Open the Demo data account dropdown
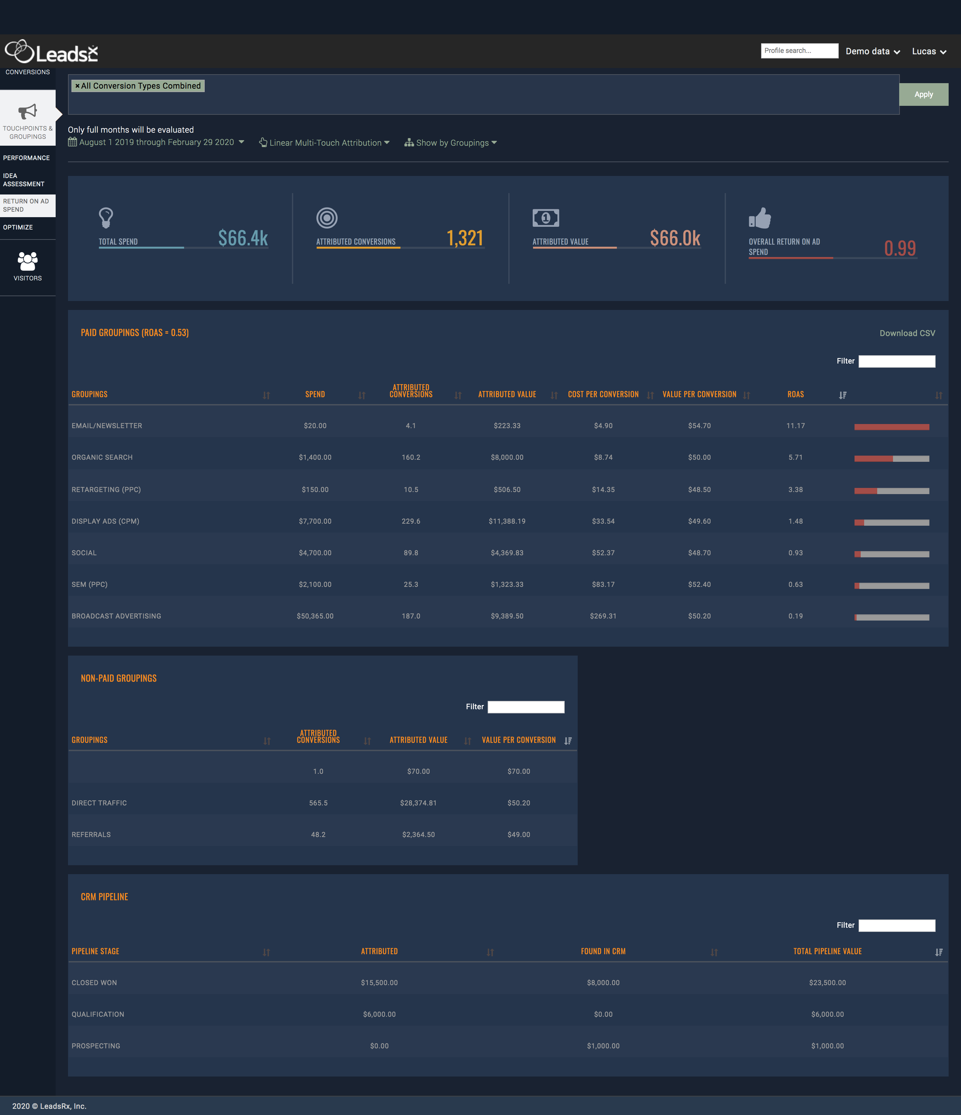961x1115 pixels. click(x=872, y=51)
